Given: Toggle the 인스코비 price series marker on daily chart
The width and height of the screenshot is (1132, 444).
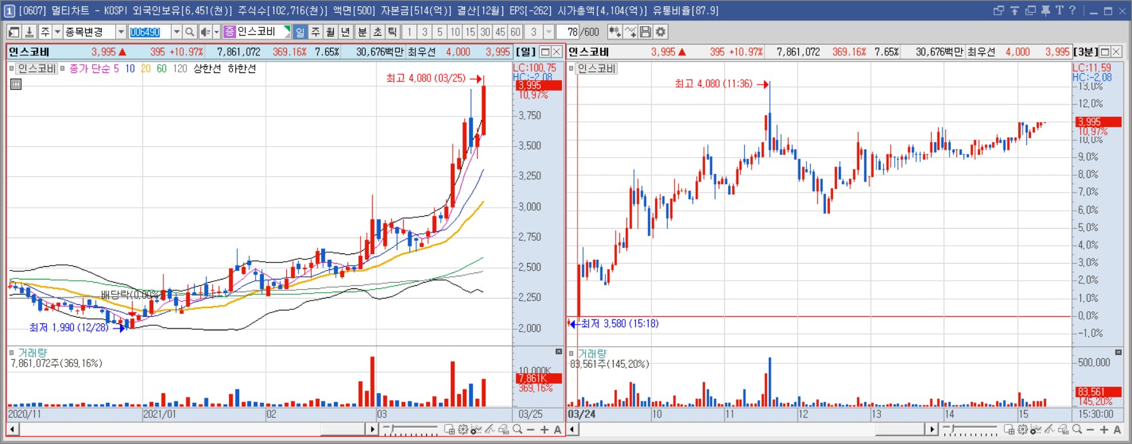Looking at the screenshot, I should click(11, 69).
